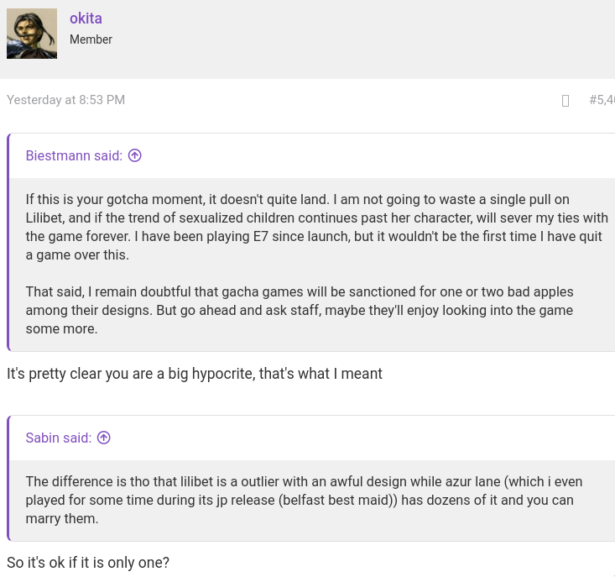The width and height of the screenshot is (615, 577).
Task: Click the Sabin quote header area
Action: (312, 438)
